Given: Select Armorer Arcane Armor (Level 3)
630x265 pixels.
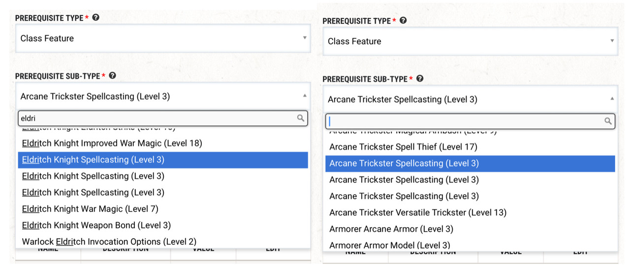Looking at the screenshot, I should pyautogui.click(x=470, y=229).
